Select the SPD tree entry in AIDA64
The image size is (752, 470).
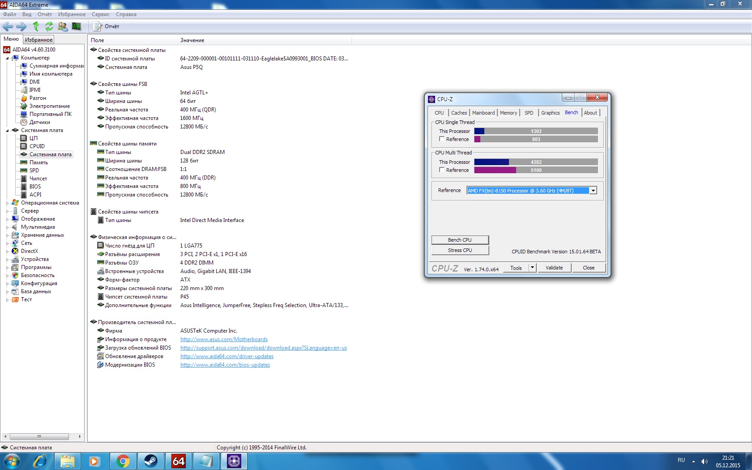[x=34, y=171]
